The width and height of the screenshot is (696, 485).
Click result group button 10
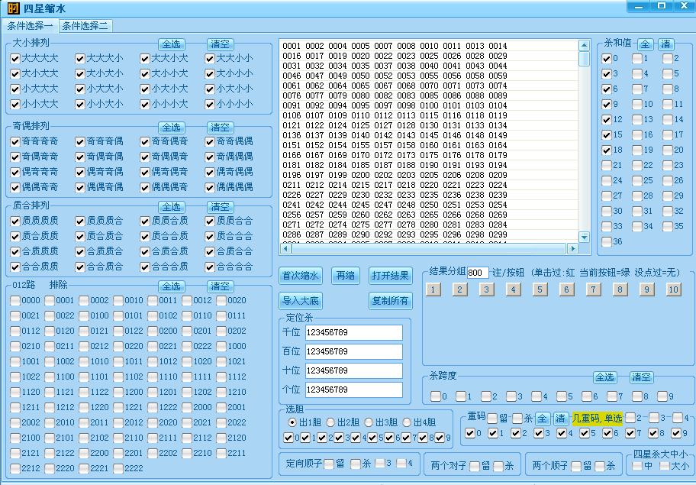pyautogui.click(x=673, y=289)
